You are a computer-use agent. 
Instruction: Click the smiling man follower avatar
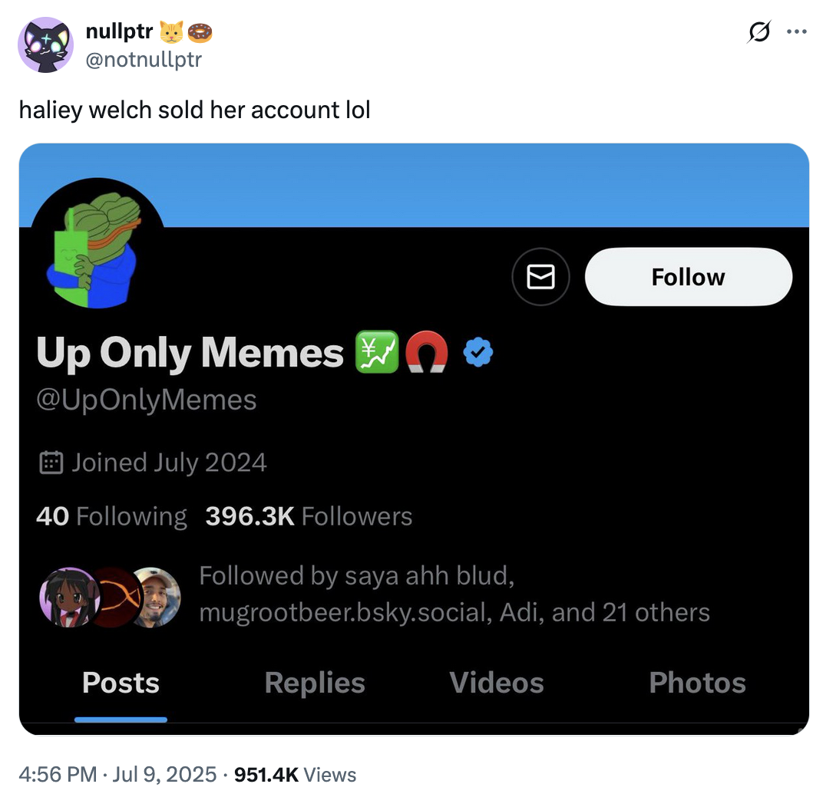157,597
